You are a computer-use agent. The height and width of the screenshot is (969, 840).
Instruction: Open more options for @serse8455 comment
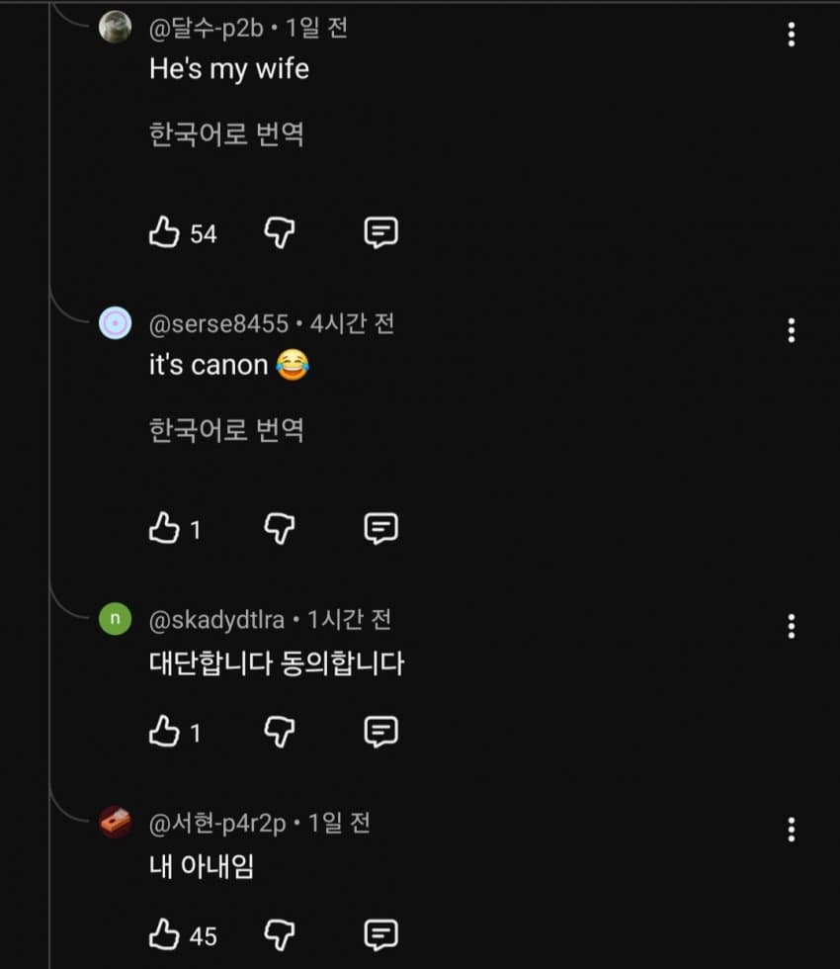[791, 330]
